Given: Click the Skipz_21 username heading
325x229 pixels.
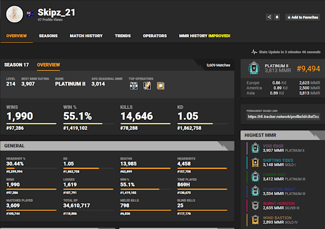Looking at the screenshot, I should pos(56,12).
